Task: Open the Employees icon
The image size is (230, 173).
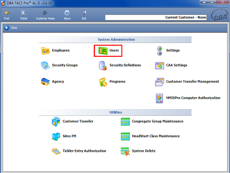Action: [x=45, y=51]
